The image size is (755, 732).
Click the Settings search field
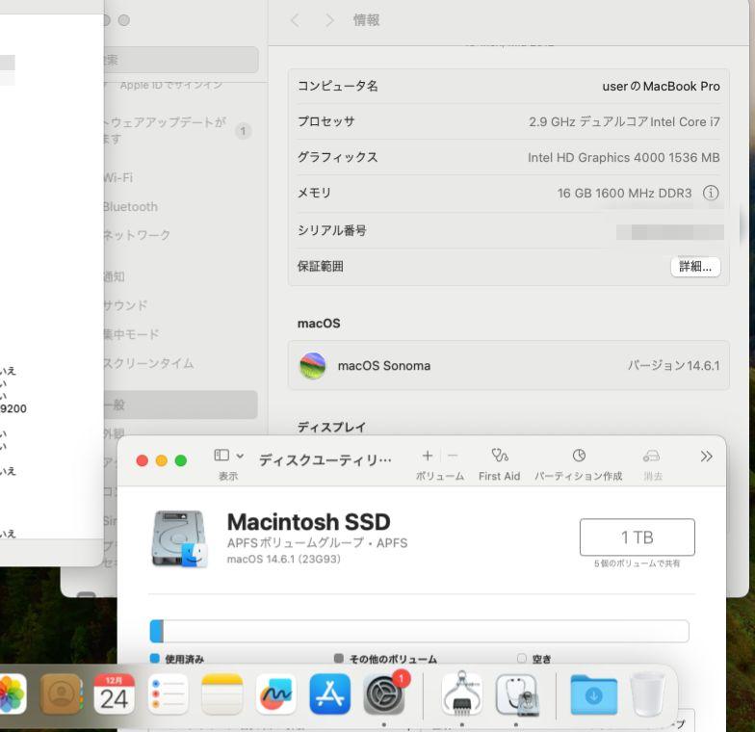(x=181, y=60)
